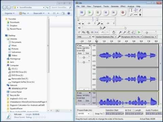Click the green Play-at-speed button

point(139,33)
